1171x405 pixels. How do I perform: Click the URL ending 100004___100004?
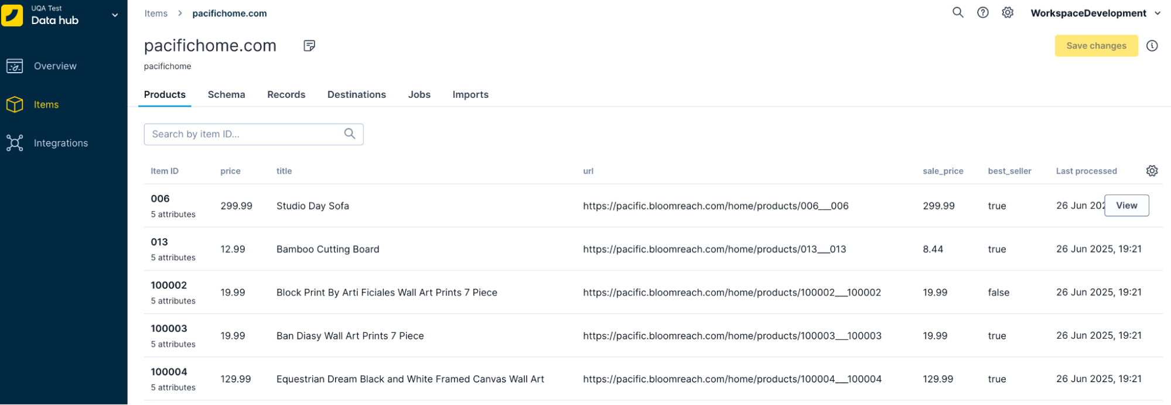coord(732,380)
